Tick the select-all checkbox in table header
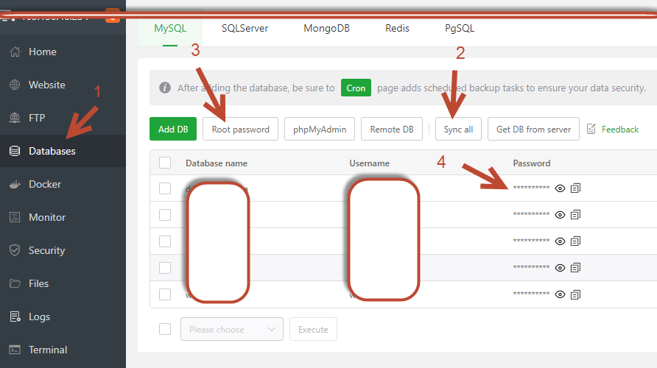657x368 pixels. coord(165,163)
